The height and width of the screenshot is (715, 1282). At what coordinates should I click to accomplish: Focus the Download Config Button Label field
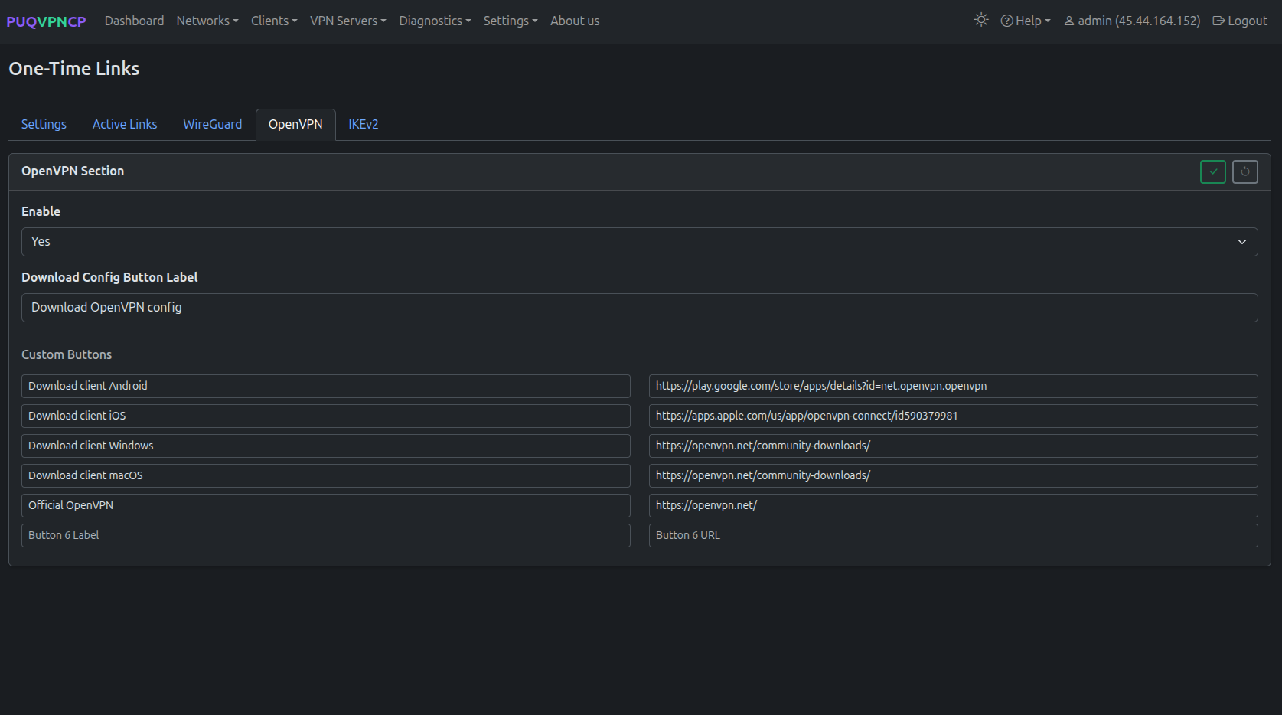[640, 308]
